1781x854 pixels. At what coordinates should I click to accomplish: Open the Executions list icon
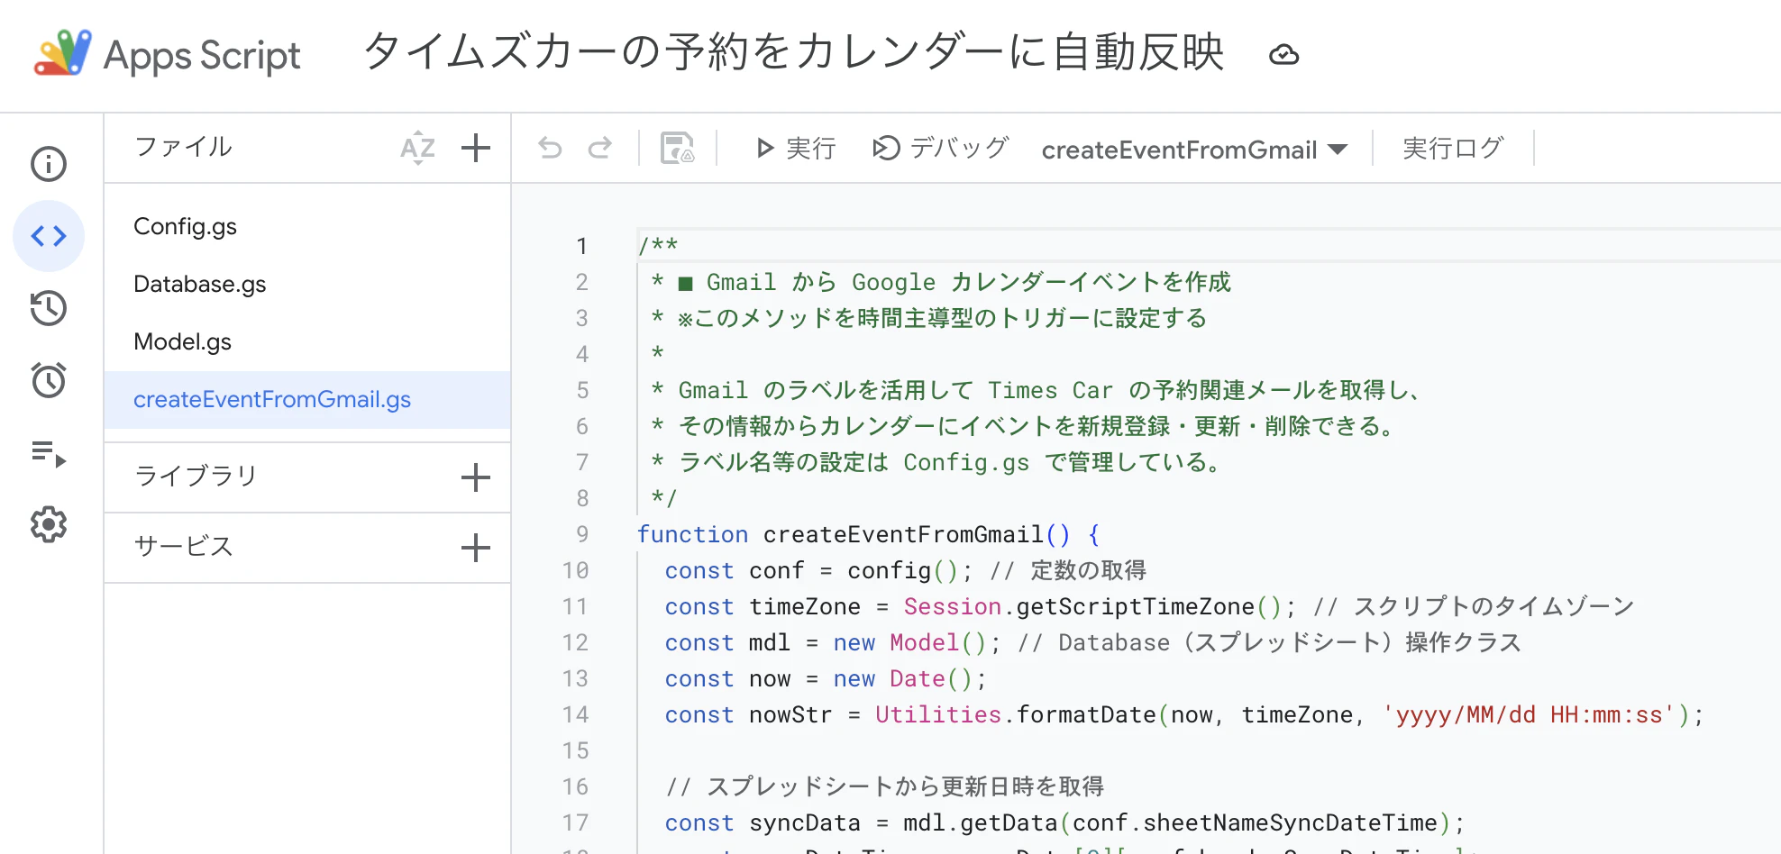(49, 453)
